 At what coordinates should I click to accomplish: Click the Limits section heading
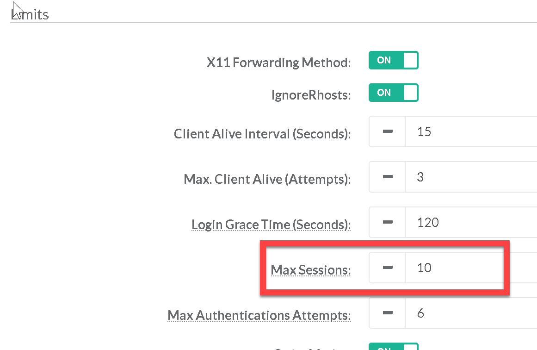click(x=30, y=14)
